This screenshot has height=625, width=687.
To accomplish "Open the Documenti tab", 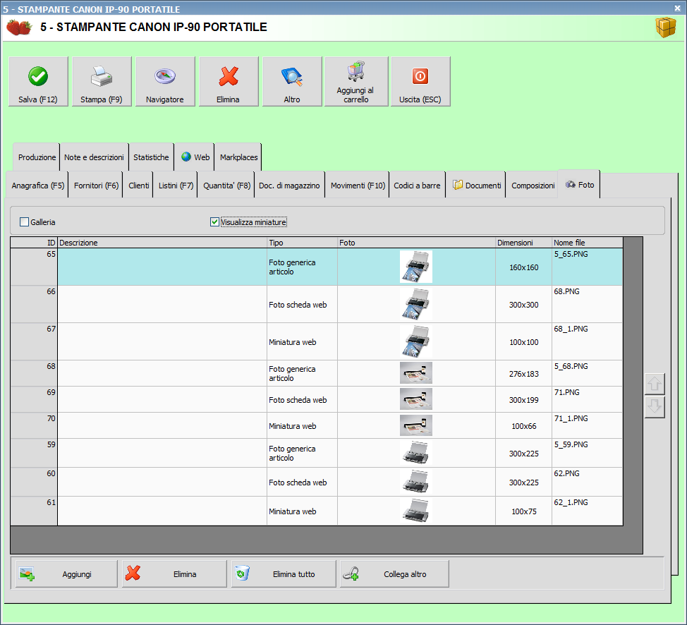I will tap(476, 186).
